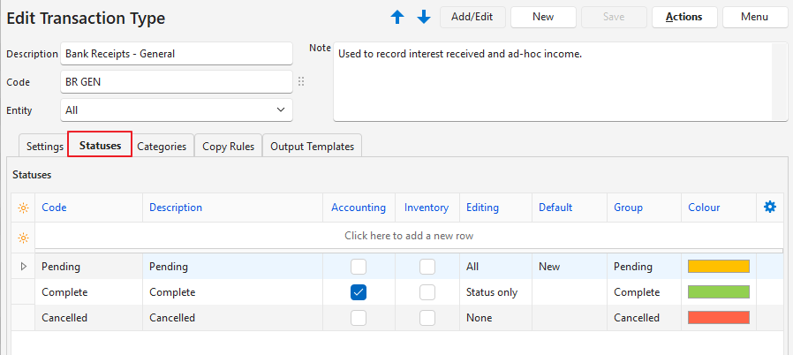Screen dimensions: 793x355
Task: Click into the Description text field
Action: (x=177, y=54)
